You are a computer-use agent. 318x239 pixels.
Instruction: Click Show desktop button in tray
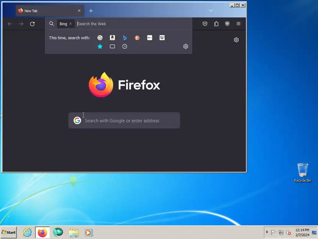[x=315, y=232]
